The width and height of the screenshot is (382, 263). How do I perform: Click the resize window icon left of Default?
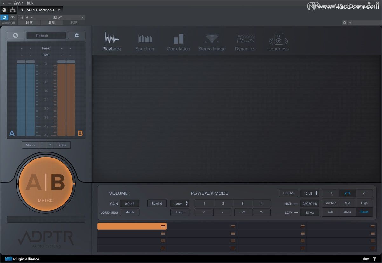tap(16, 36)
